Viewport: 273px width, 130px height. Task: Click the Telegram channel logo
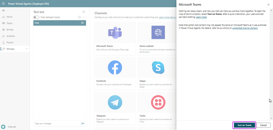[115, 102]
